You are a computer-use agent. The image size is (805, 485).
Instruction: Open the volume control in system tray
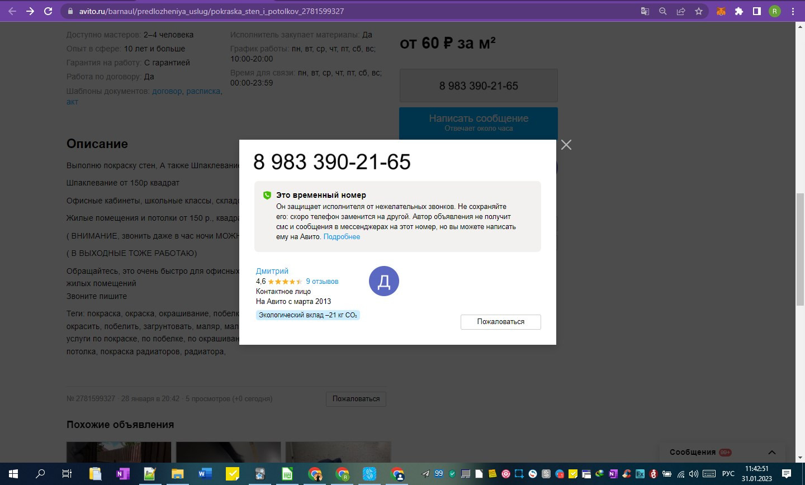[694, 474]
